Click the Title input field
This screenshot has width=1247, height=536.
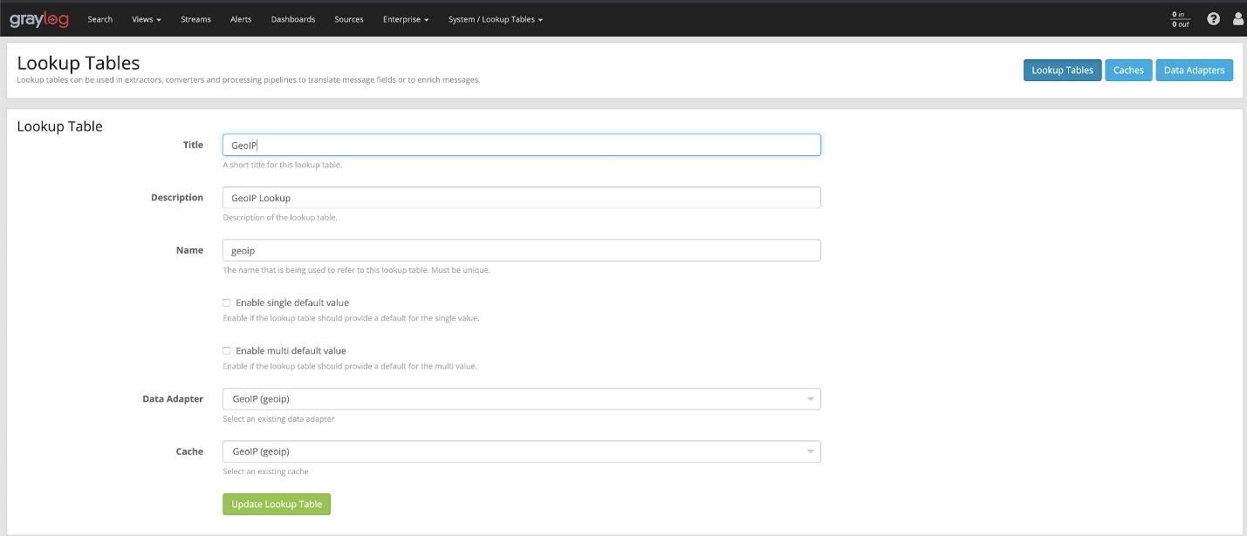click(521, 145)
